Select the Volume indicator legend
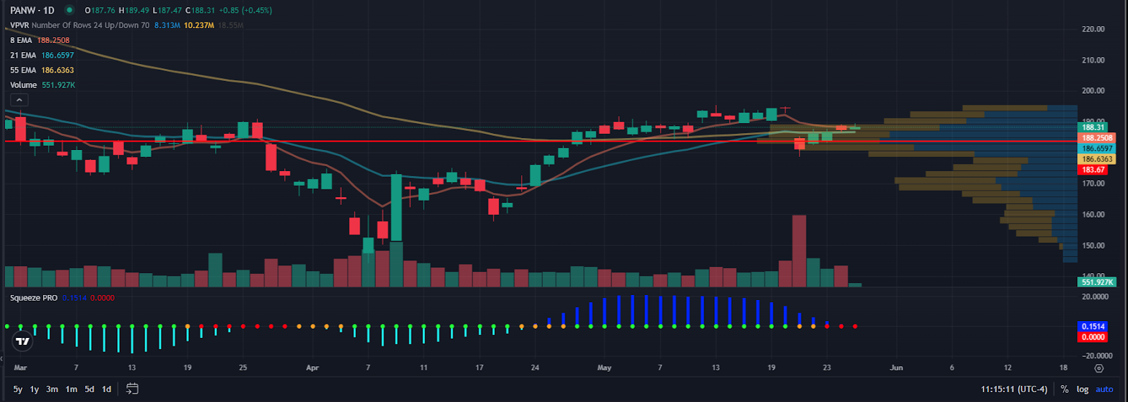Image resolution: width=1128 pixels, height=402 pixels. [x=23, y=84]
